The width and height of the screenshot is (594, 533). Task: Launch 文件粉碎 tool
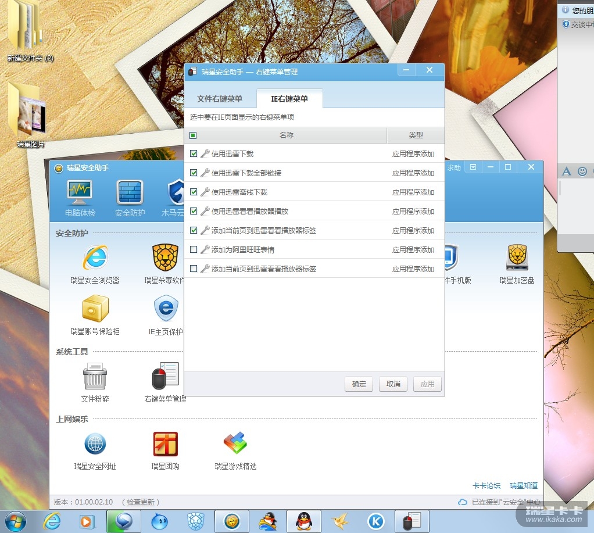[x=95, y=382]
